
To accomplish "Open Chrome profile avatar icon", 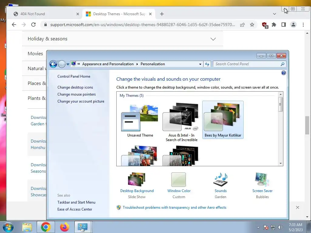I will pos(293,25).
